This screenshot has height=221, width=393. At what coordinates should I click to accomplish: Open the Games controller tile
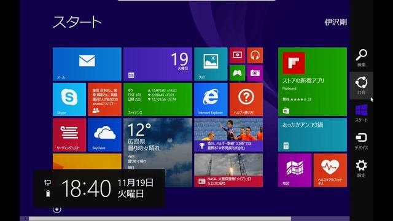click(238, 73)
